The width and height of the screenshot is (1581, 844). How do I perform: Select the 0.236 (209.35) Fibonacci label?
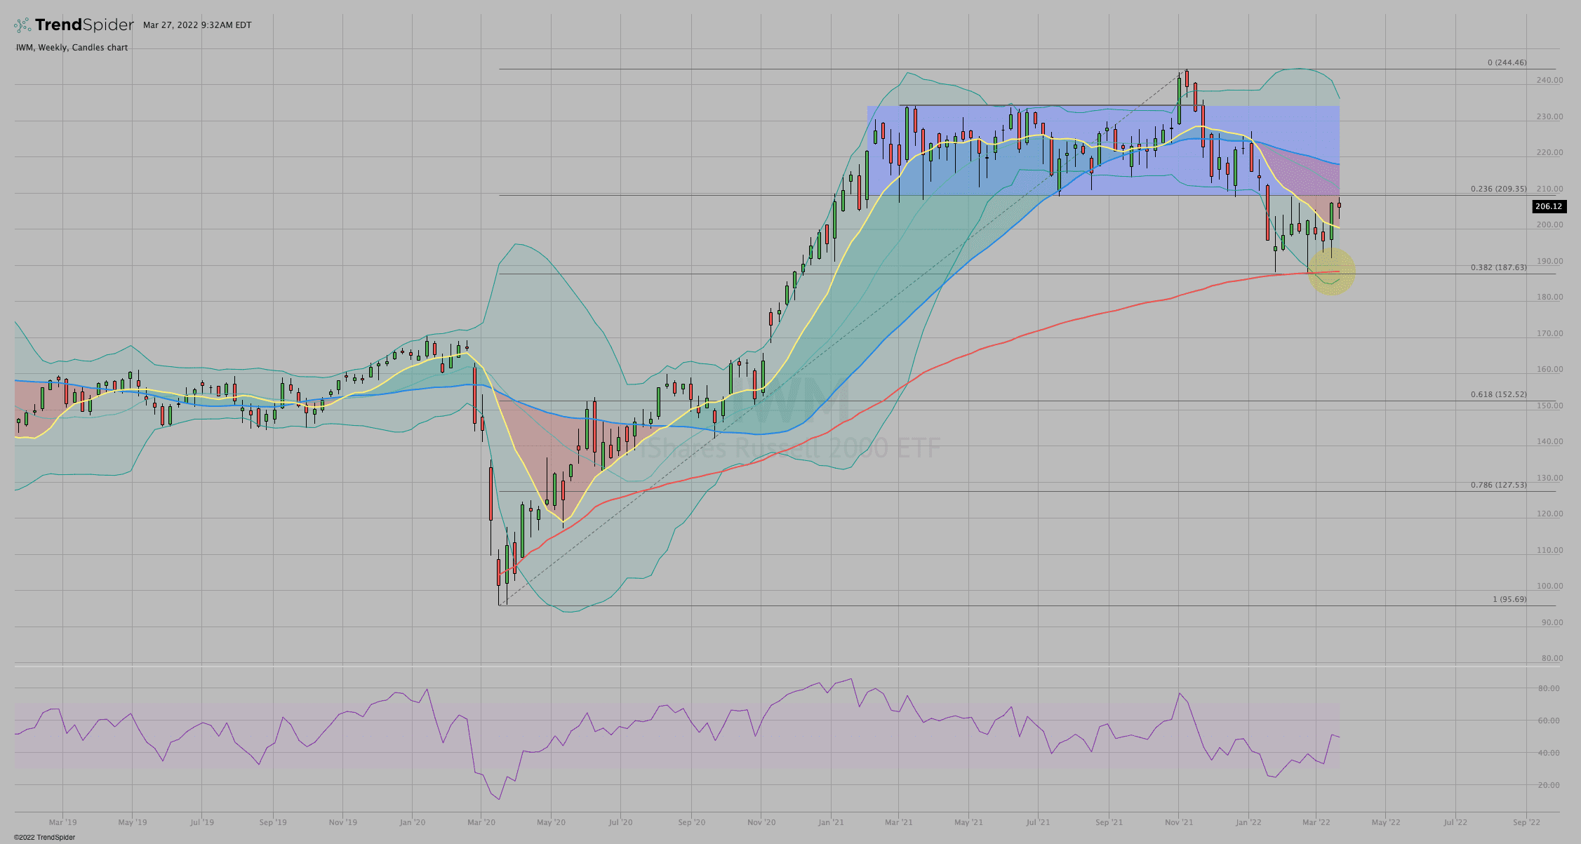pos(1498,189)
